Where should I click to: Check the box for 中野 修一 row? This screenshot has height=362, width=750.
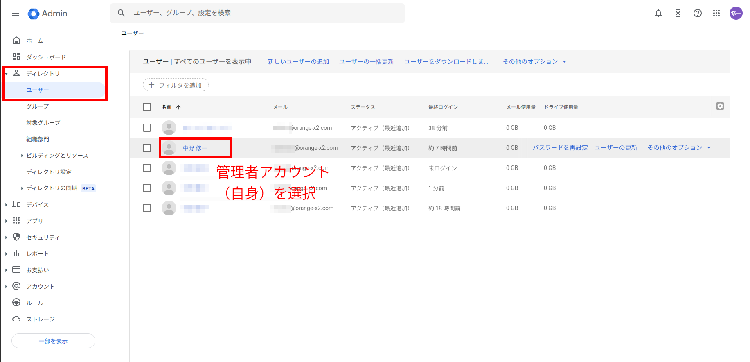pyautogui.click(x=147, y=148)
